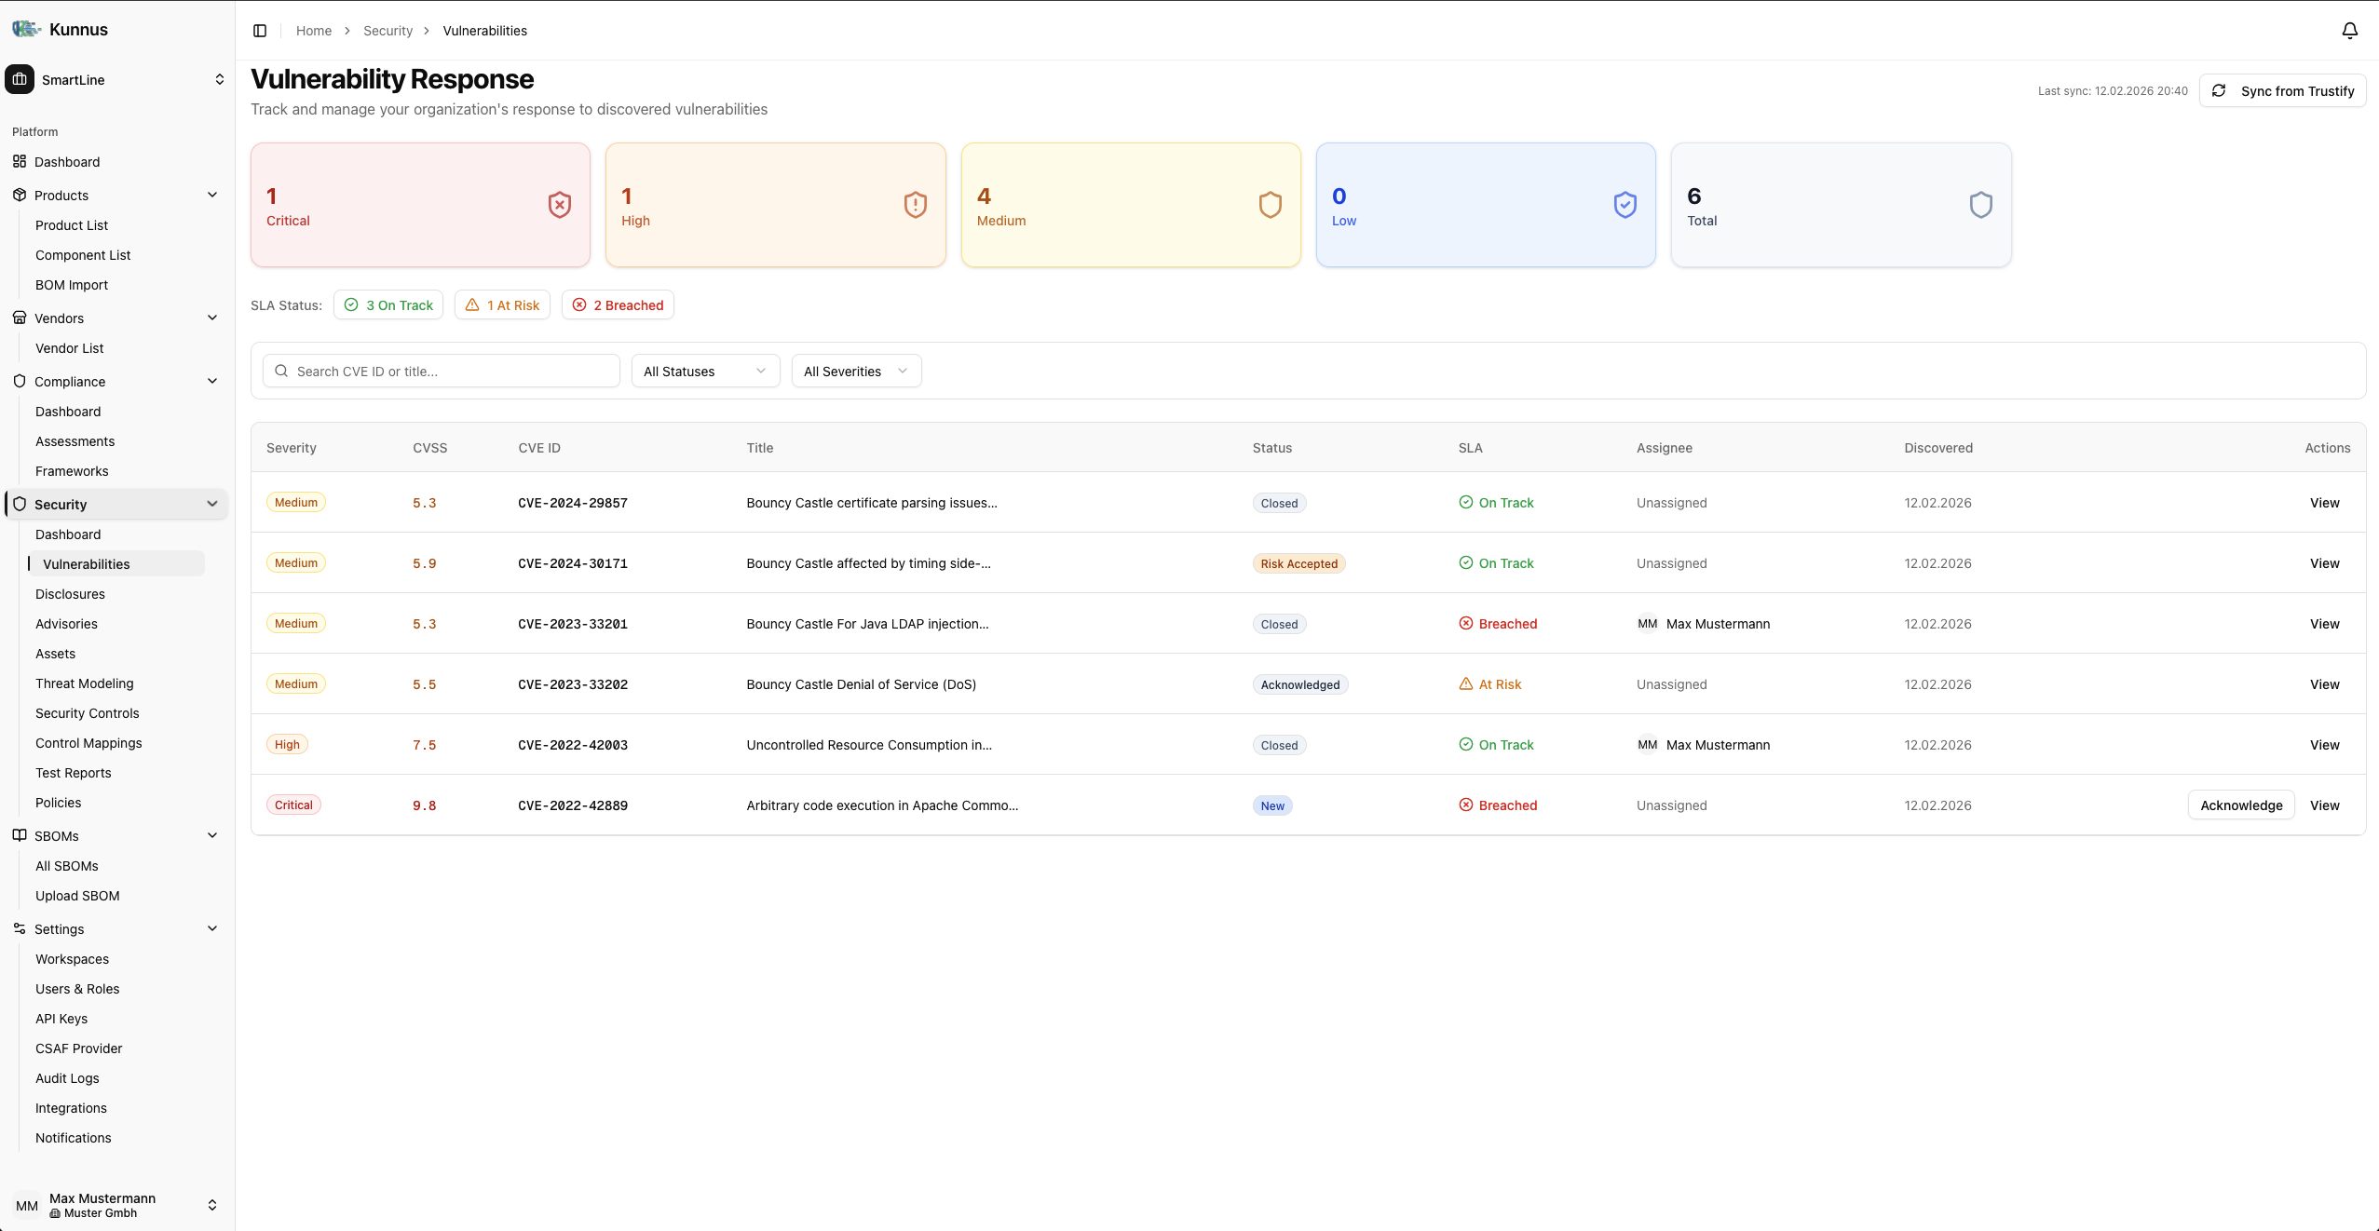Filter by 3 On Track SLA
This screenshot has height=1231, width=2379.
pyautogui.click(x=388, y=305)
